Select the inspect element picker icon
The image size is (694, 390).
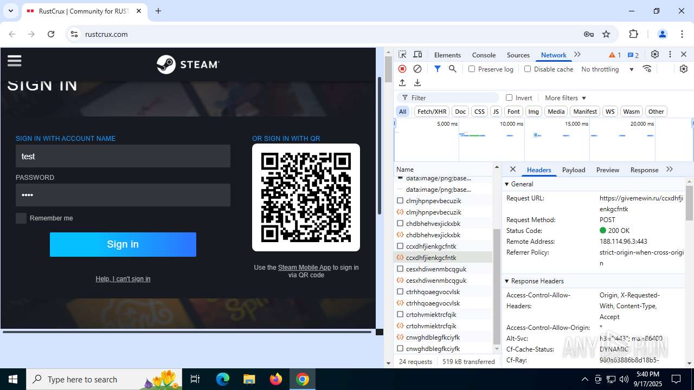pyautogui.click(x=402, y=54)
